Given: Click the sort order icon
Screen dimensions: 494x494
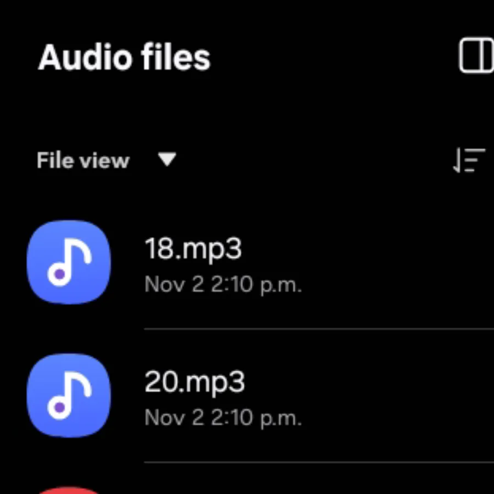Looking at the screenshot, I should (469, 160).
